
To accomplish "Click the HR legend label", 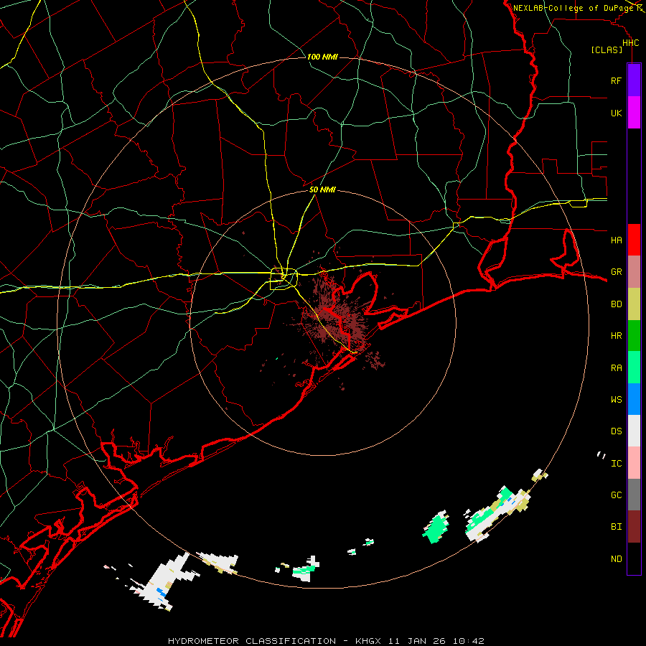I will (x=616, y=336).
